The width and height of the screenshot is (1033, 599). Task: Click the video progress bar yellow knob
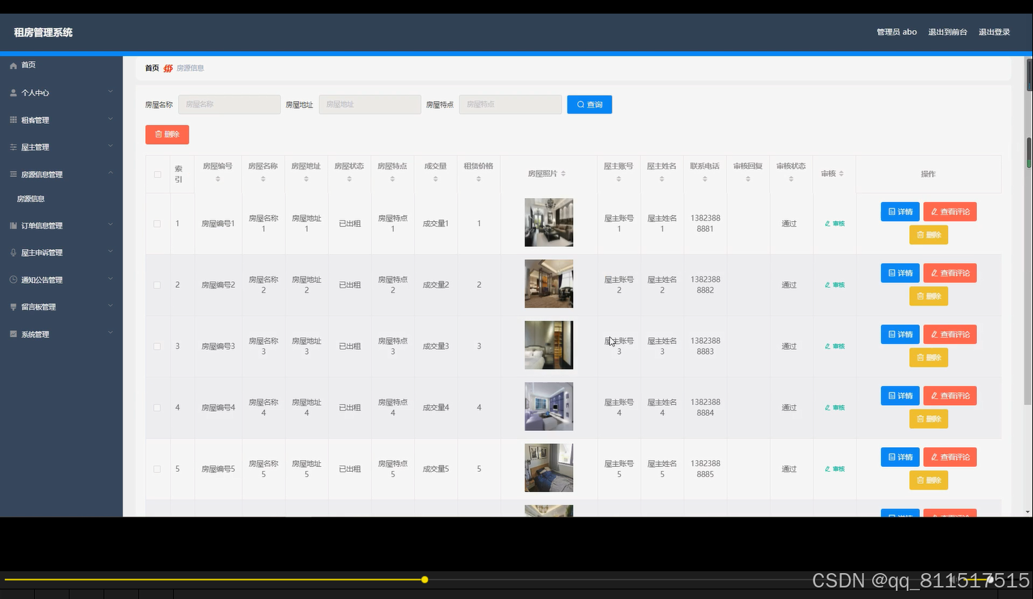point(425,580)
